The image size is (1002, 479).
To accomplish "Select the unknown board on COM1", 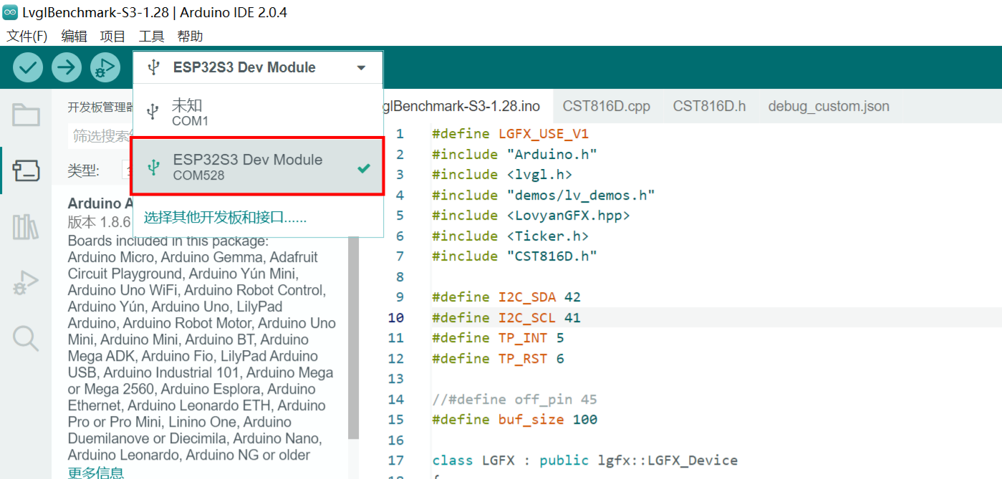I will [x=258, y=112].
